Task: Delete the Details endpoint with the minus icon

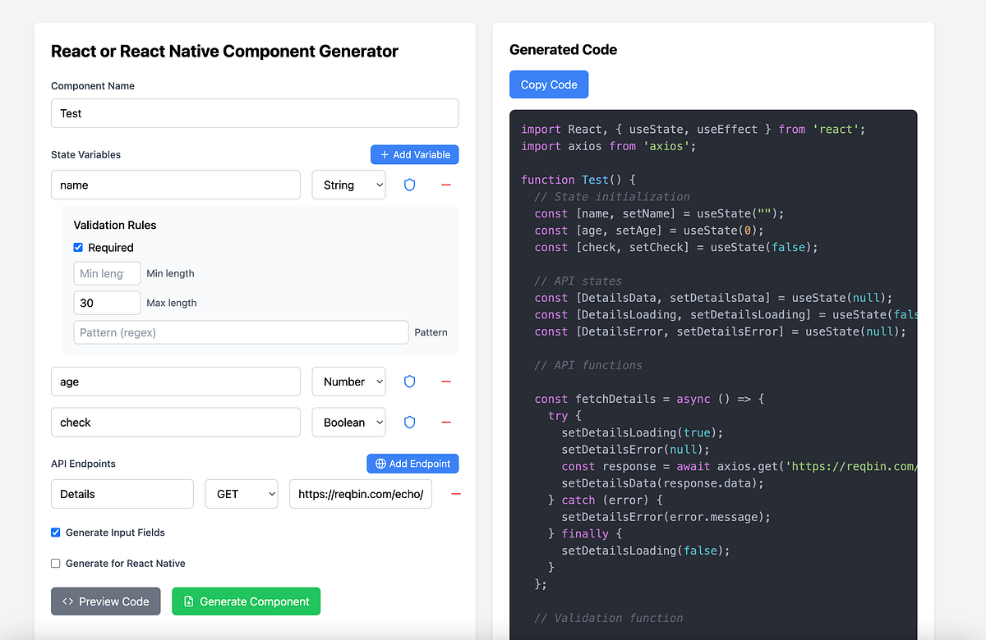Action: pos(456,493)
